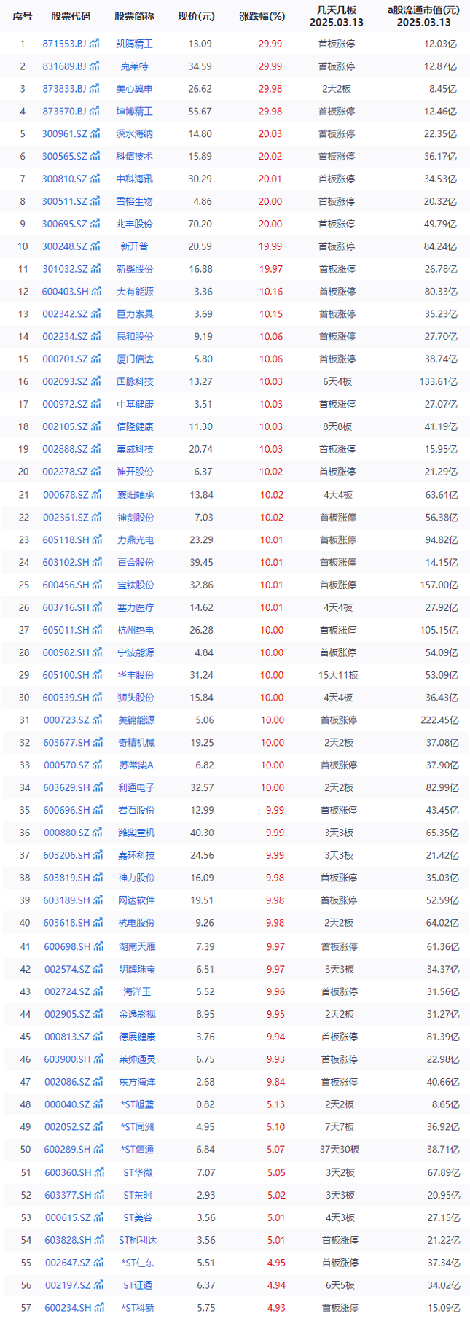The height and width of the screenshot is (1321, 470).
Task: Open chart icon beside 871553.BJ
Action: pos(95,44)
